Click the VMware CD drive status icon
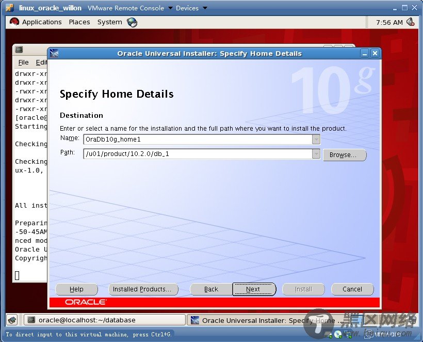Screen dimensions: 423x342 click(338, 334)
